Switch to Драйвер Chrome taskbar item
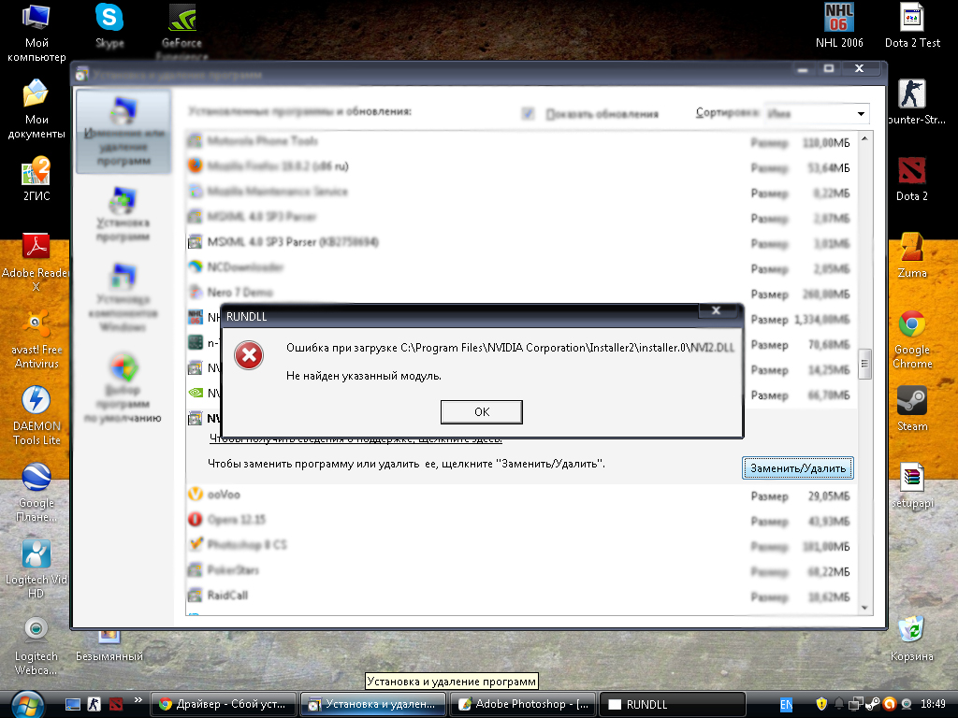 (x=225, y=704)
